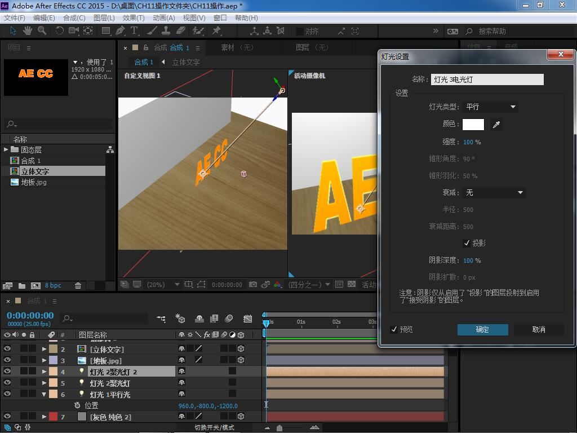Select the Clone Stamp tool

click(x=166, y=31)
